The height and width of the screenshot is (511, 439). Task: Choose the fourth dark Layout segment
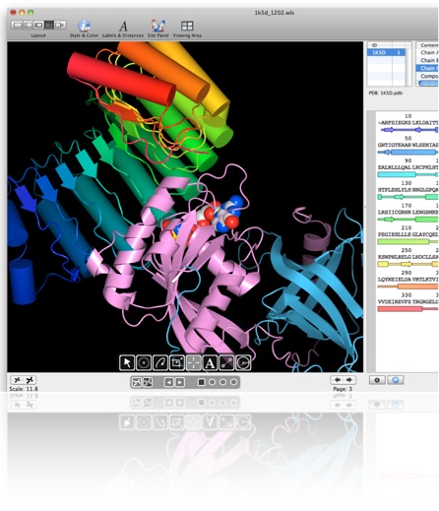49,25
